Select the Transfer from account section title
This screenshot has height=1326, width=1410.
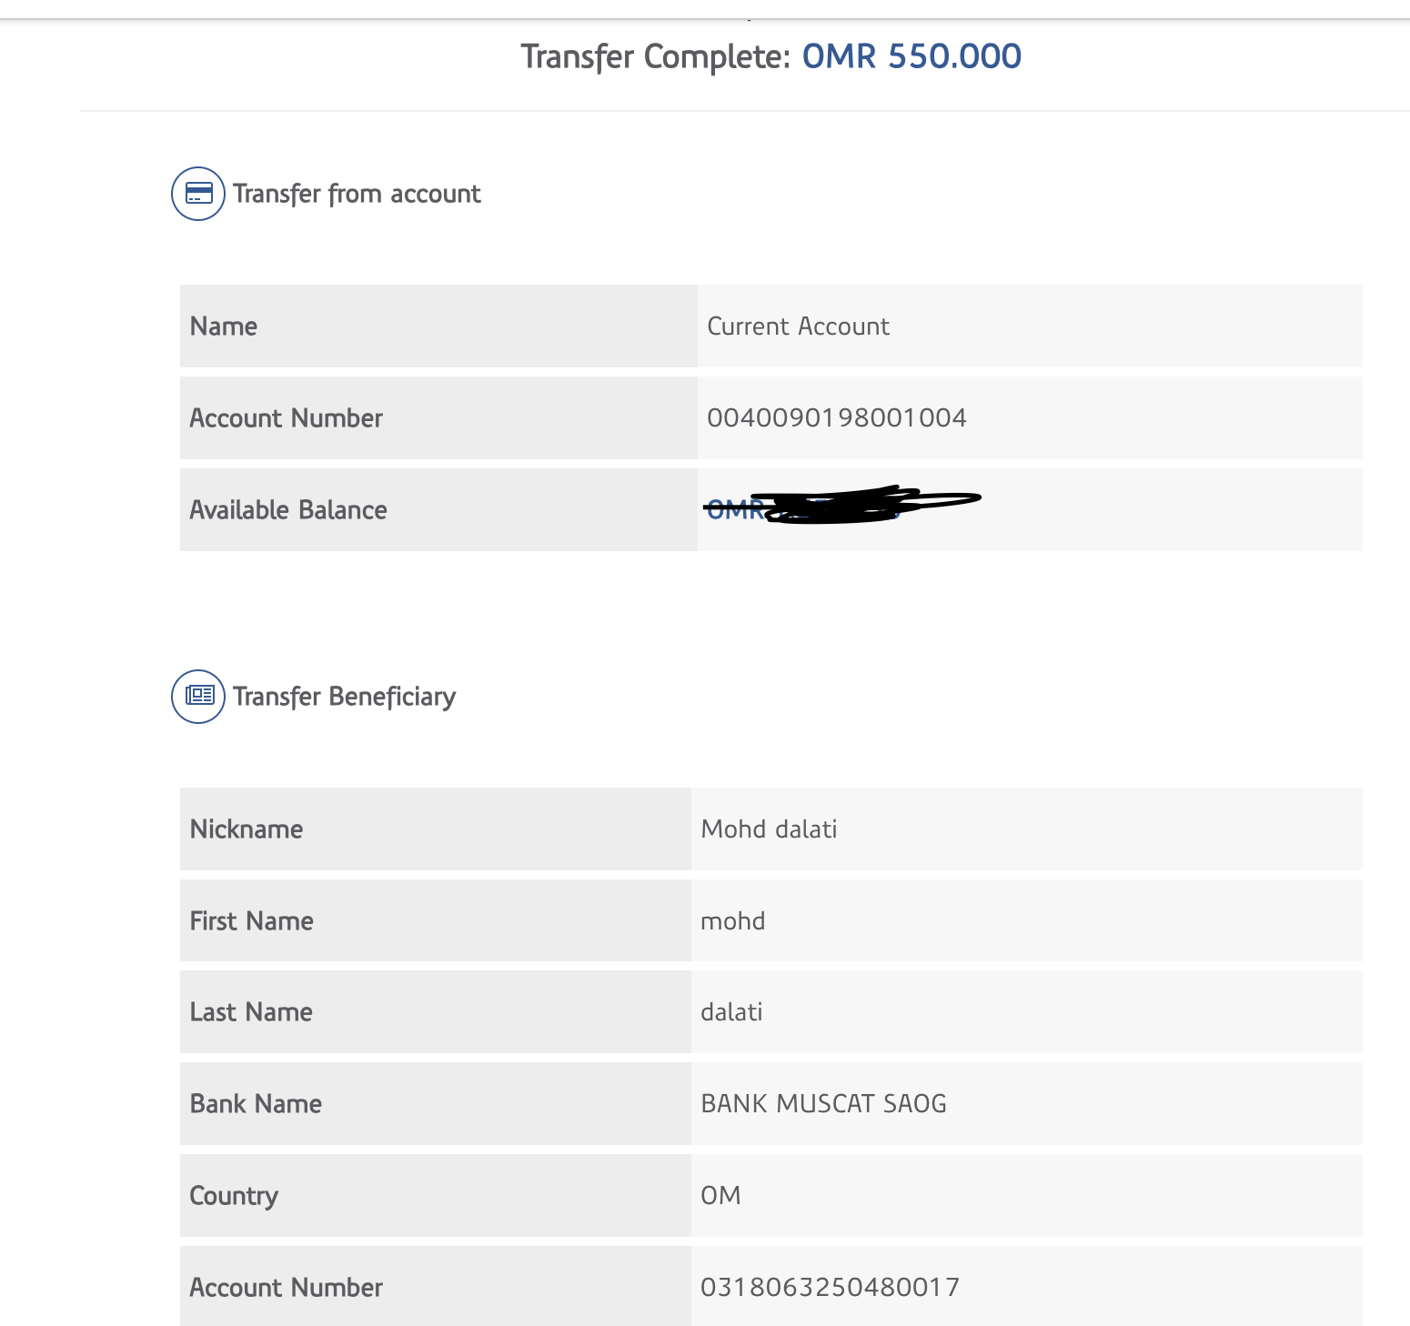pyautogui.click(x=357, y=194)
